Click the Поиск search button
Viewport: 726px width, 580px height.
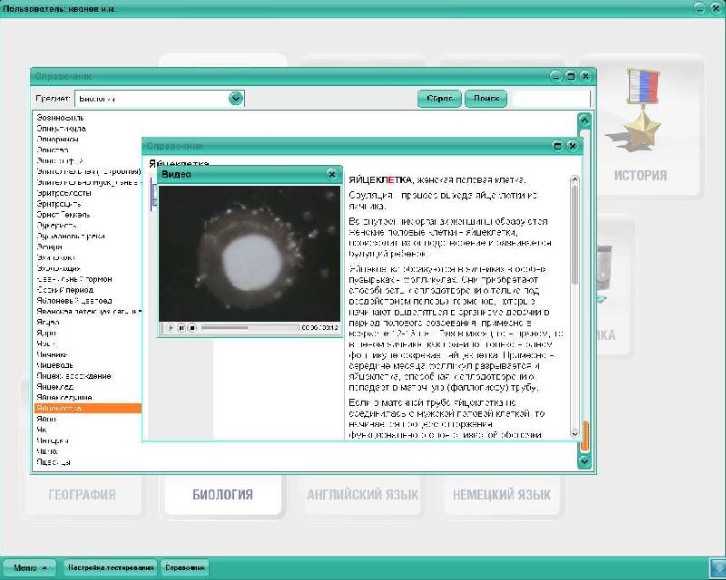[486, 99]
